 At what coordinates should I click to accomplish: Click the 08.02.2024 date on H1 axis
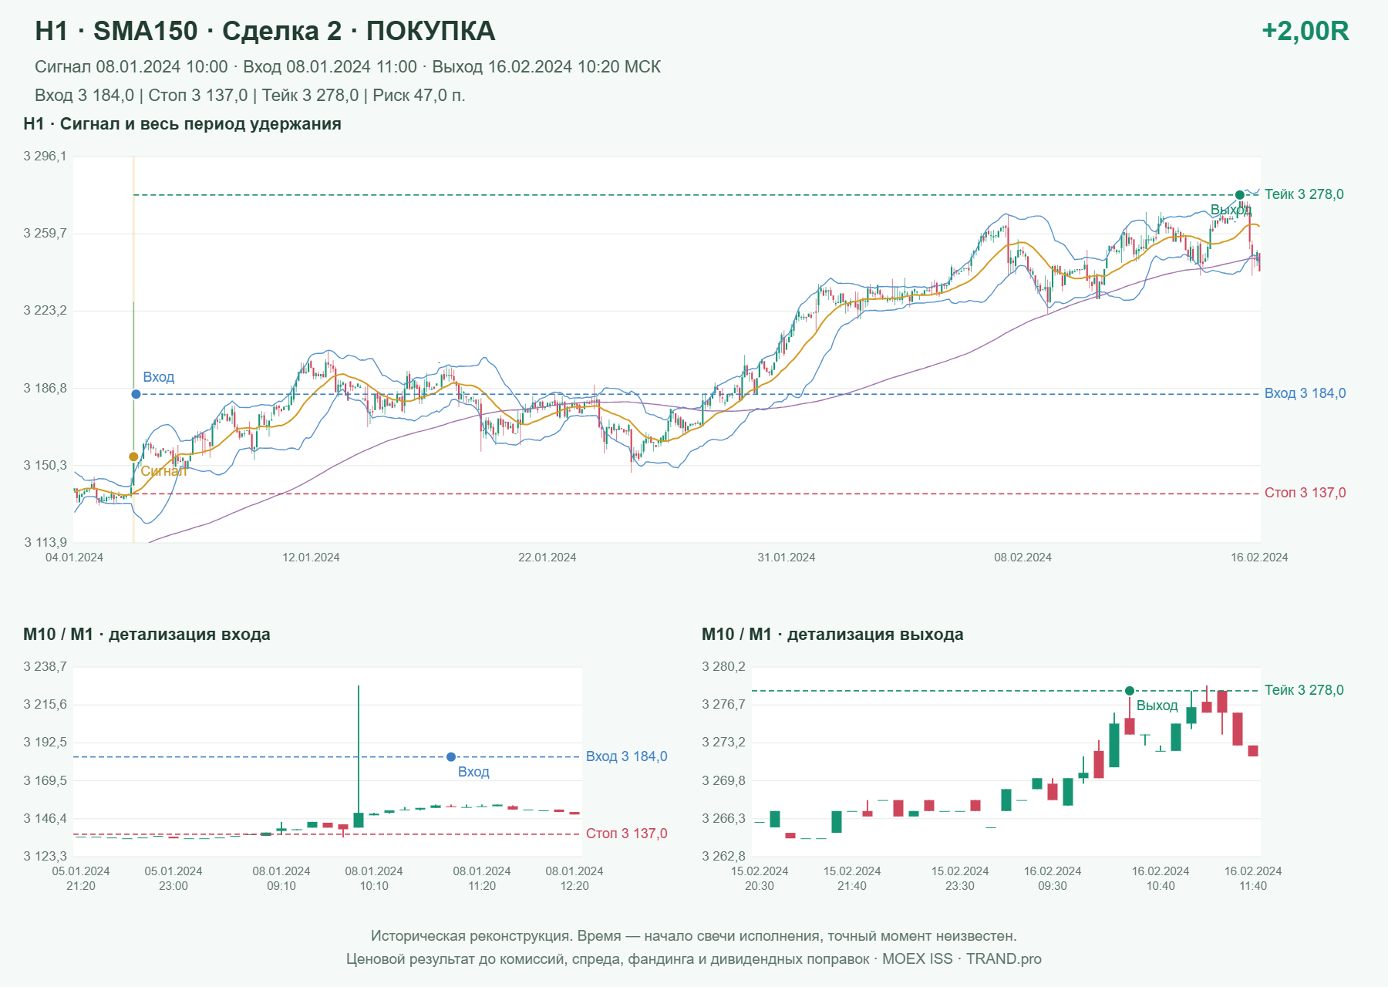tap(1022, 558)
